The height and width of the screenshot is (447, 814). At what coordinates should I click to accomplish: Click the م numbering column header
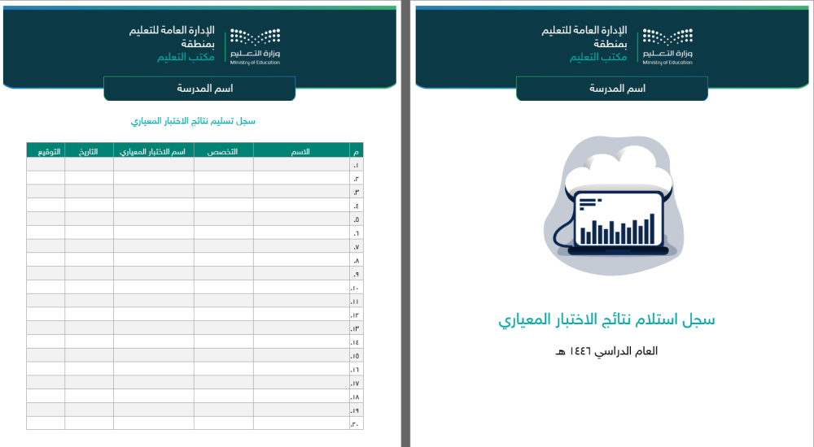point(356,151)
